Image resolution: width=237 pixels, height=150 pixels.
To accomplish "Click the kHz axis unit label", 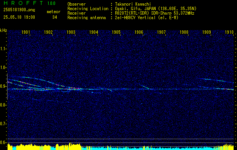I will click(3, 30).
